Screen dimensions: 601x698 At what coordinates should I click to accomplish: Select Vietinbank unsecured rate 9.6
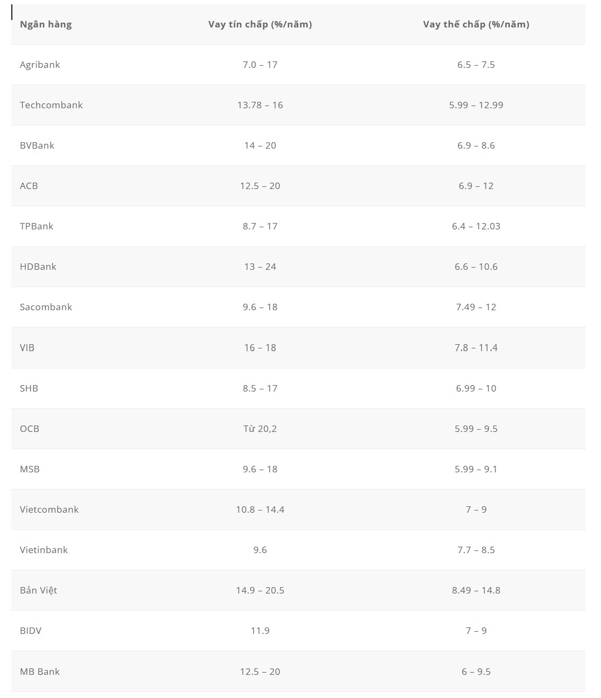[260, 550]
